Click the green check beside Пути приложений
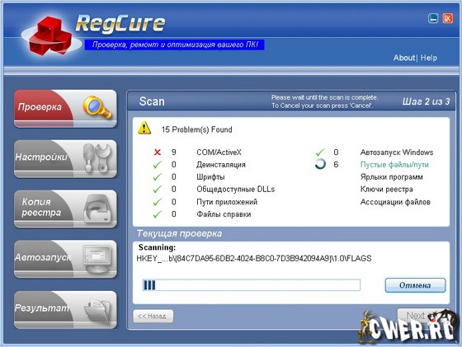This screenshot has height=347, width=462. click(x=158, y=202)
